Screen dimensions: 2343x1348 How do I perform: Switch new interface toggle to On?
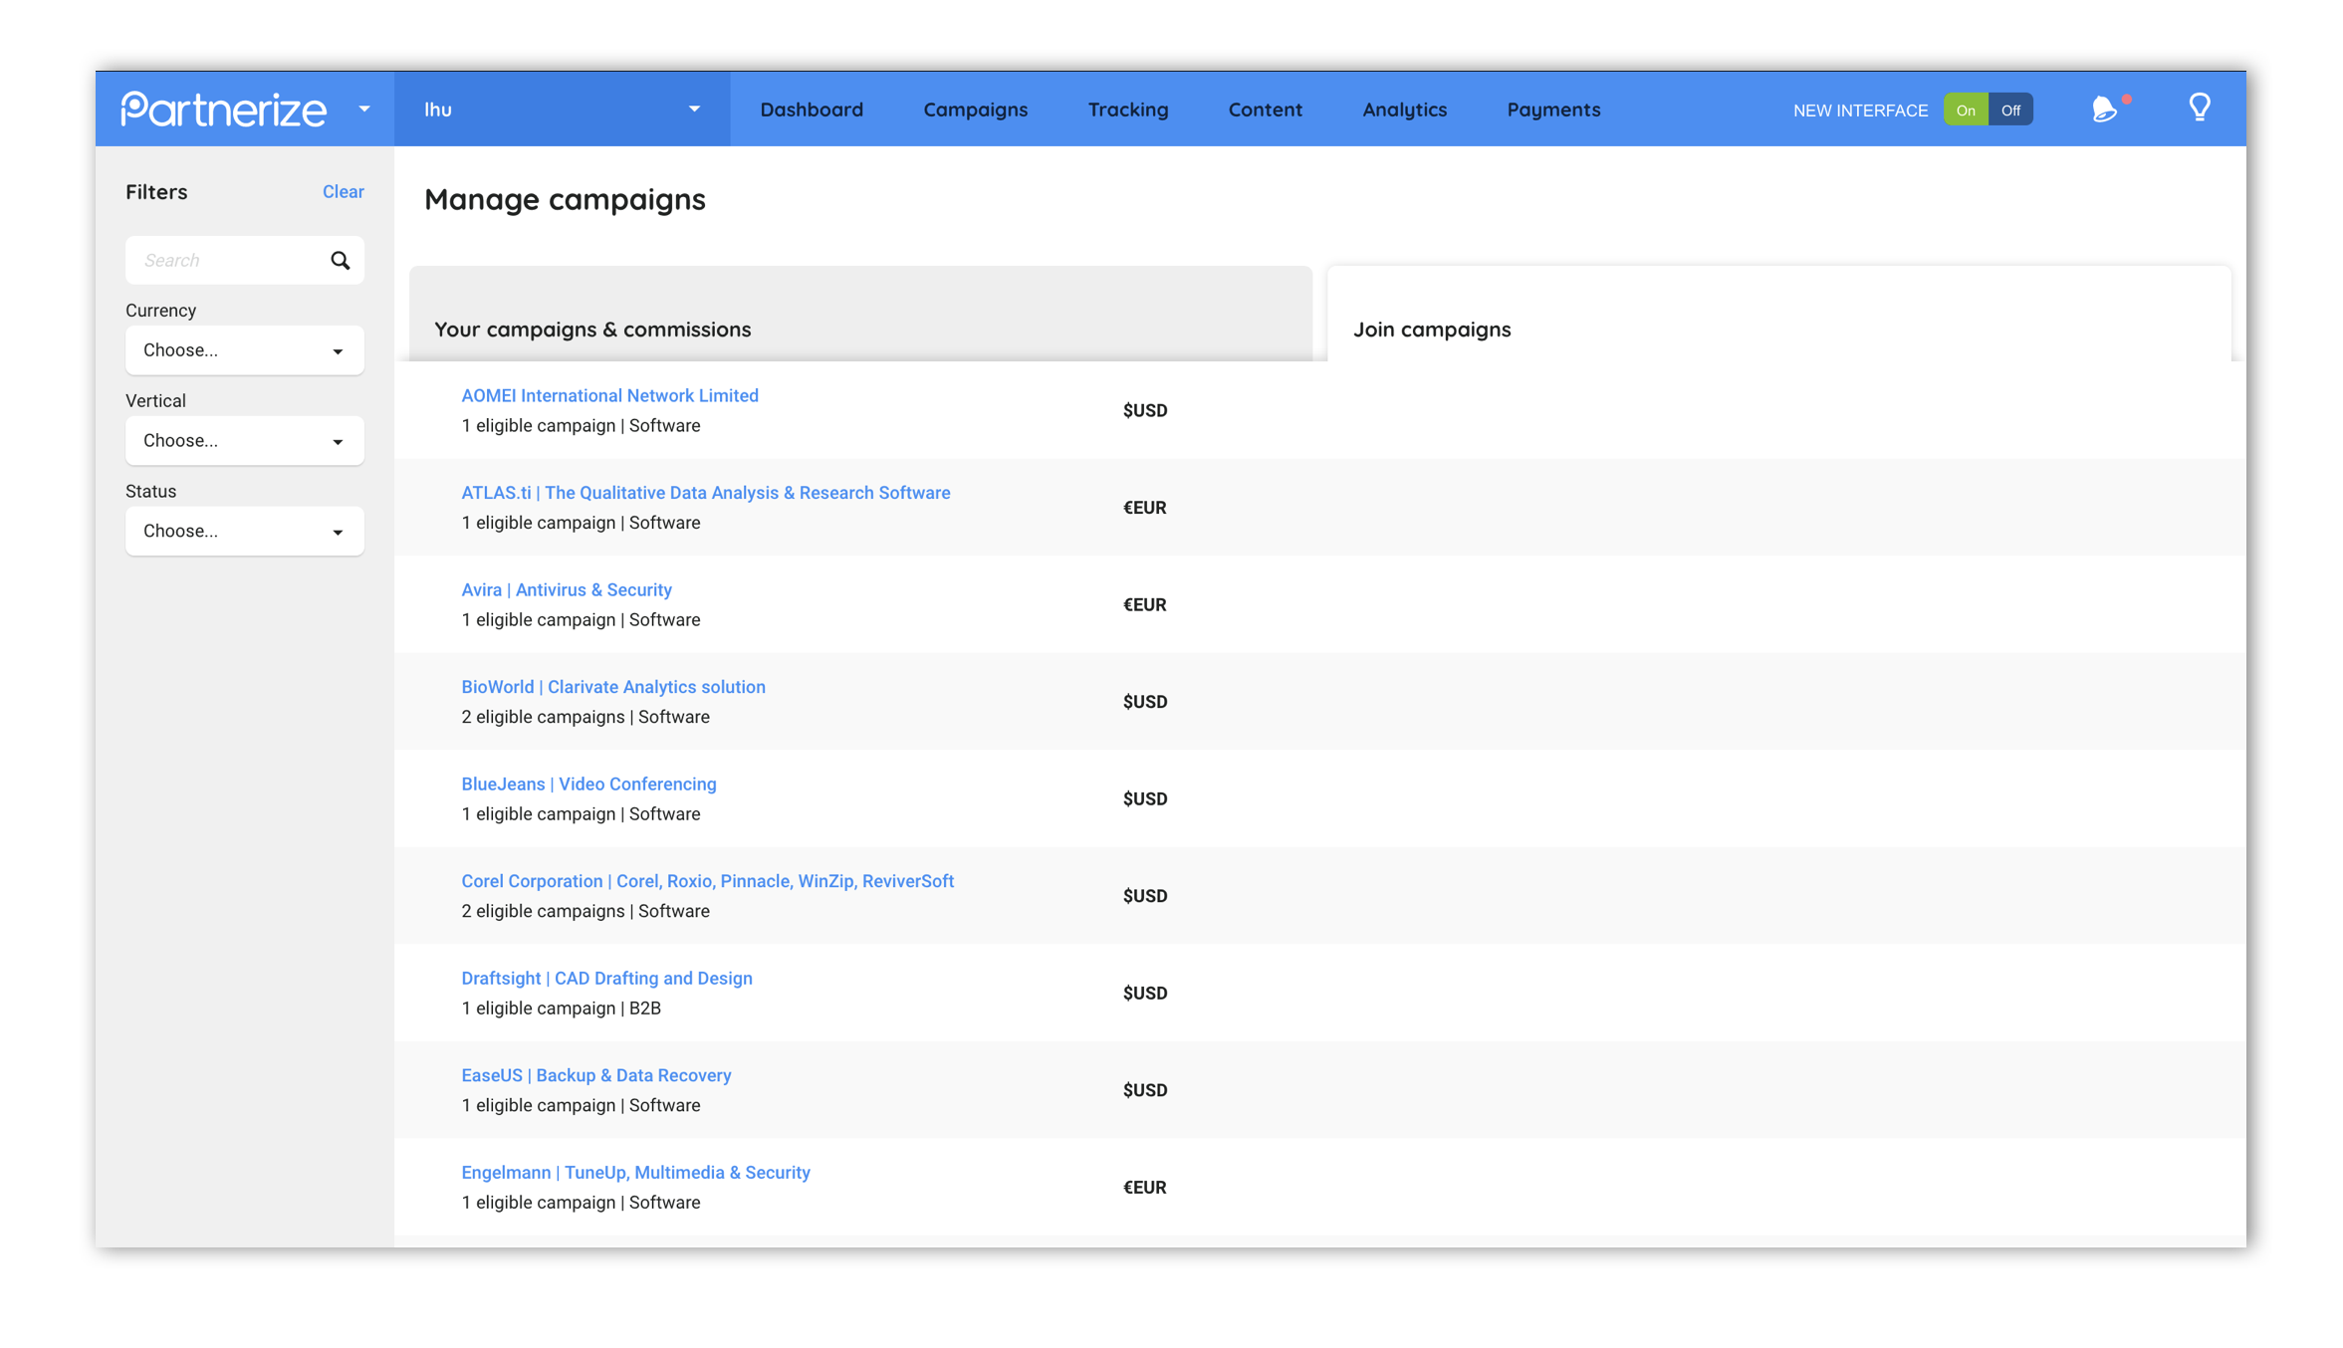[x=1965, y=110]
